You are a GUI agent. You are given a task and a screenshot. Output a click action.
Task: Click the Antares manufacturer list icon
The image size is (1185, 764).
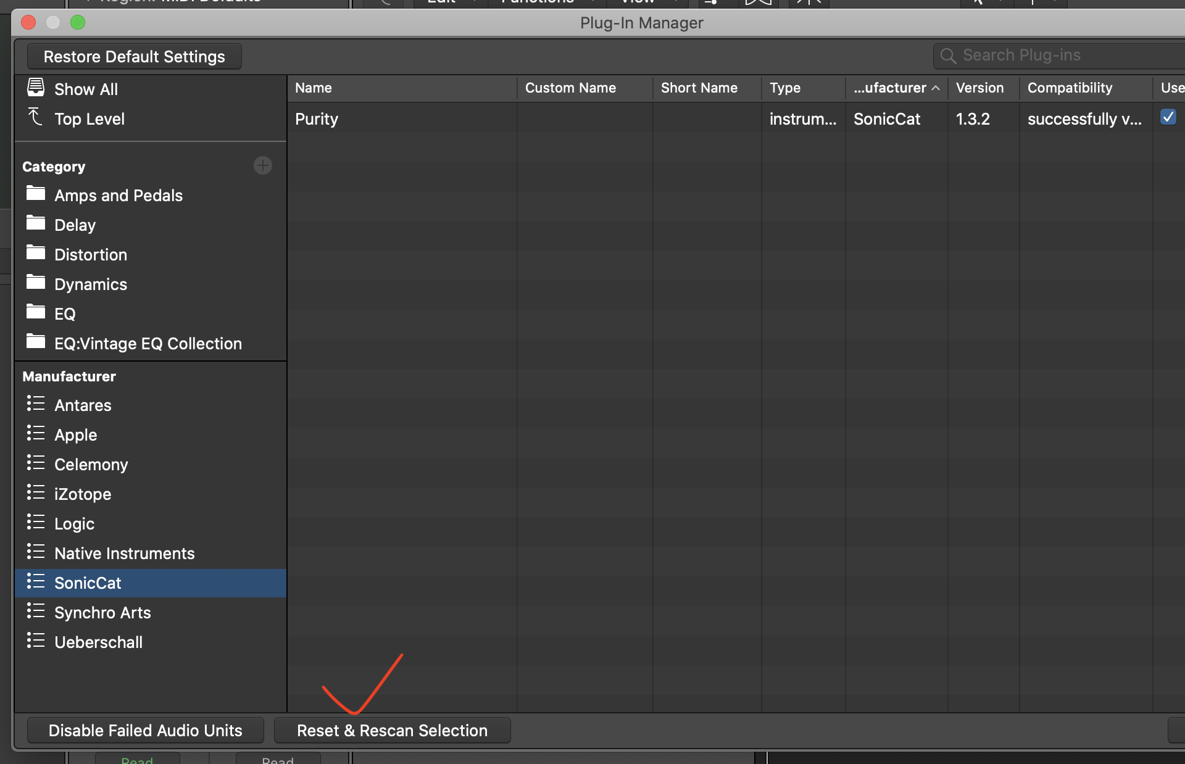pyautogui.click(x=36, y=404)
